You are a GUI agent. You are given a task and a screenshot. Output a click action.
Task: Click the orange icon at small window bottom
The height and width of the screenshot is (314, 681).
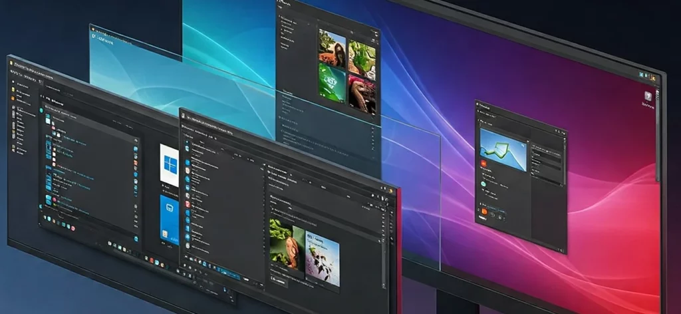tap(485, 212)
